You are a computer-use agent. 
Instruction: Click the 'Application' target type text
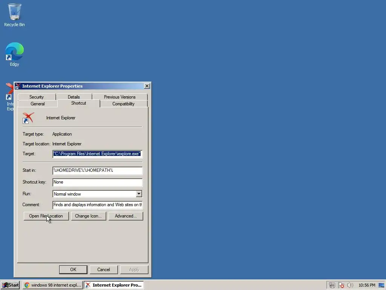point(62,134)
